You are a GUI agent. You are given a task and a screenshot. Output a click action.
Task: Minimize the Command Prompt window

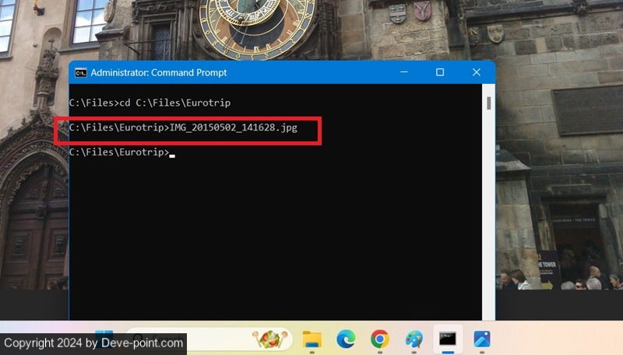pos(403,72)
